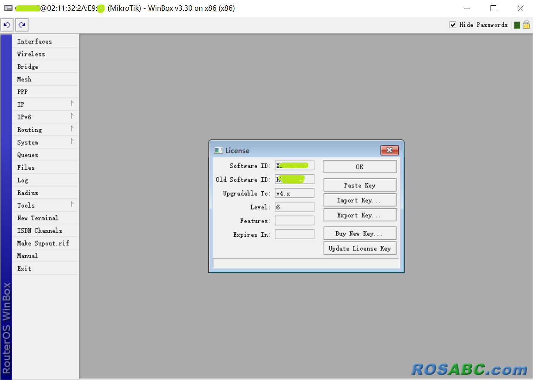The width and height of the screenshot is (533, 380).
Task: Minimize the WinBox window
Action: [x=467, y=8]
